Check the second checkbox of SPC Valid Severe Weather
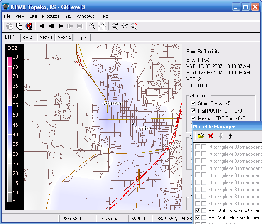This screenshot has width=262, height=224. [204, 210]
